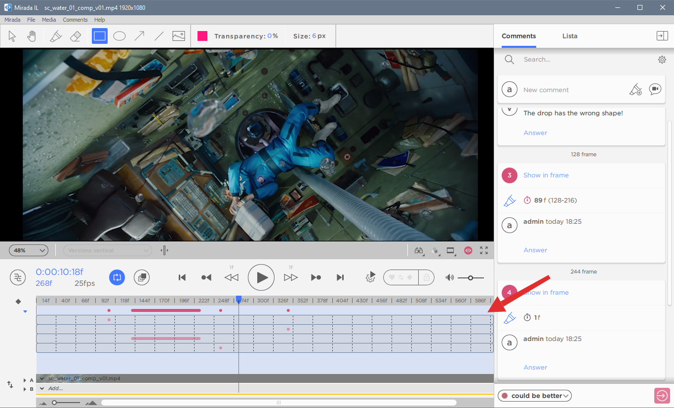Click the keyframe diamond icon

coord(18,301)
